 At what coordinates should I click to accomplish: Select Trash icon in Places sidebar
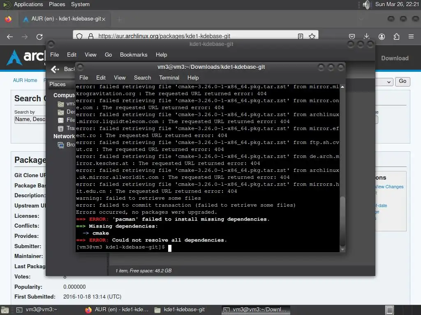tap(61, 128)
